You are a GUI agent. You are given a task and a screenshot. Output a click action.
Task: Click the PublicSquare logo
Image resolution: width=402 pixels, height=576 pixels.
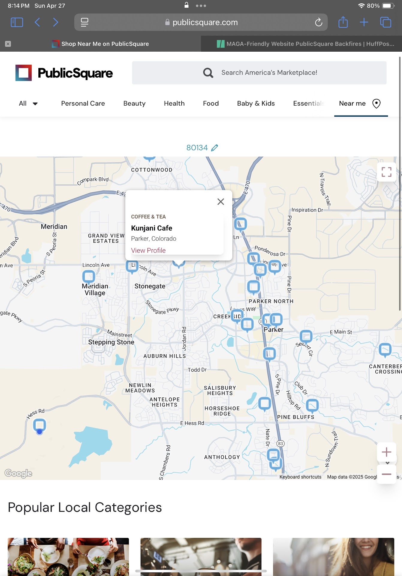point(64,73)
